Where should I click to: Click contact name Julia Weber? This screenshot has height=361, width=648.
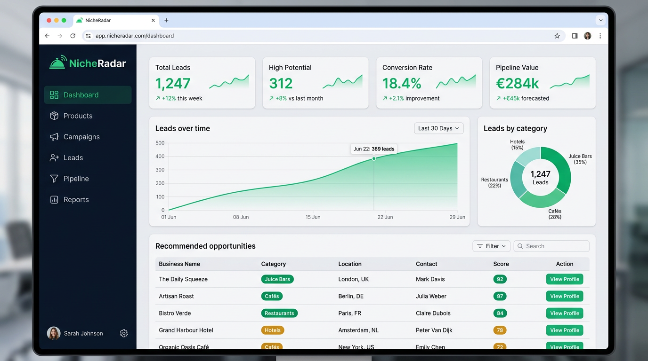431,296
